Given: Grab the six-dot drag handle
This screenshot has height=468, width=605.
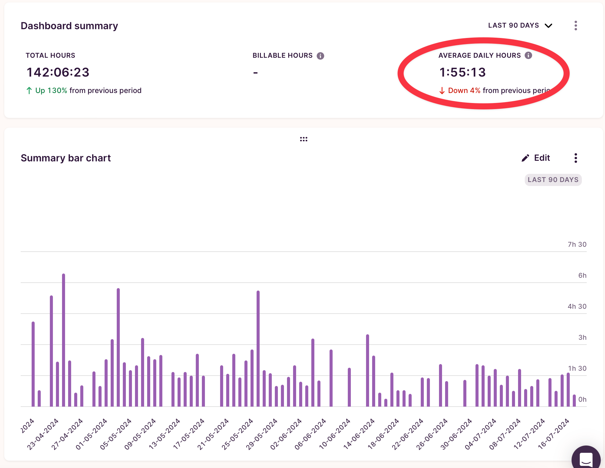Looking at the screenshot, I should (x=303, y=139).
